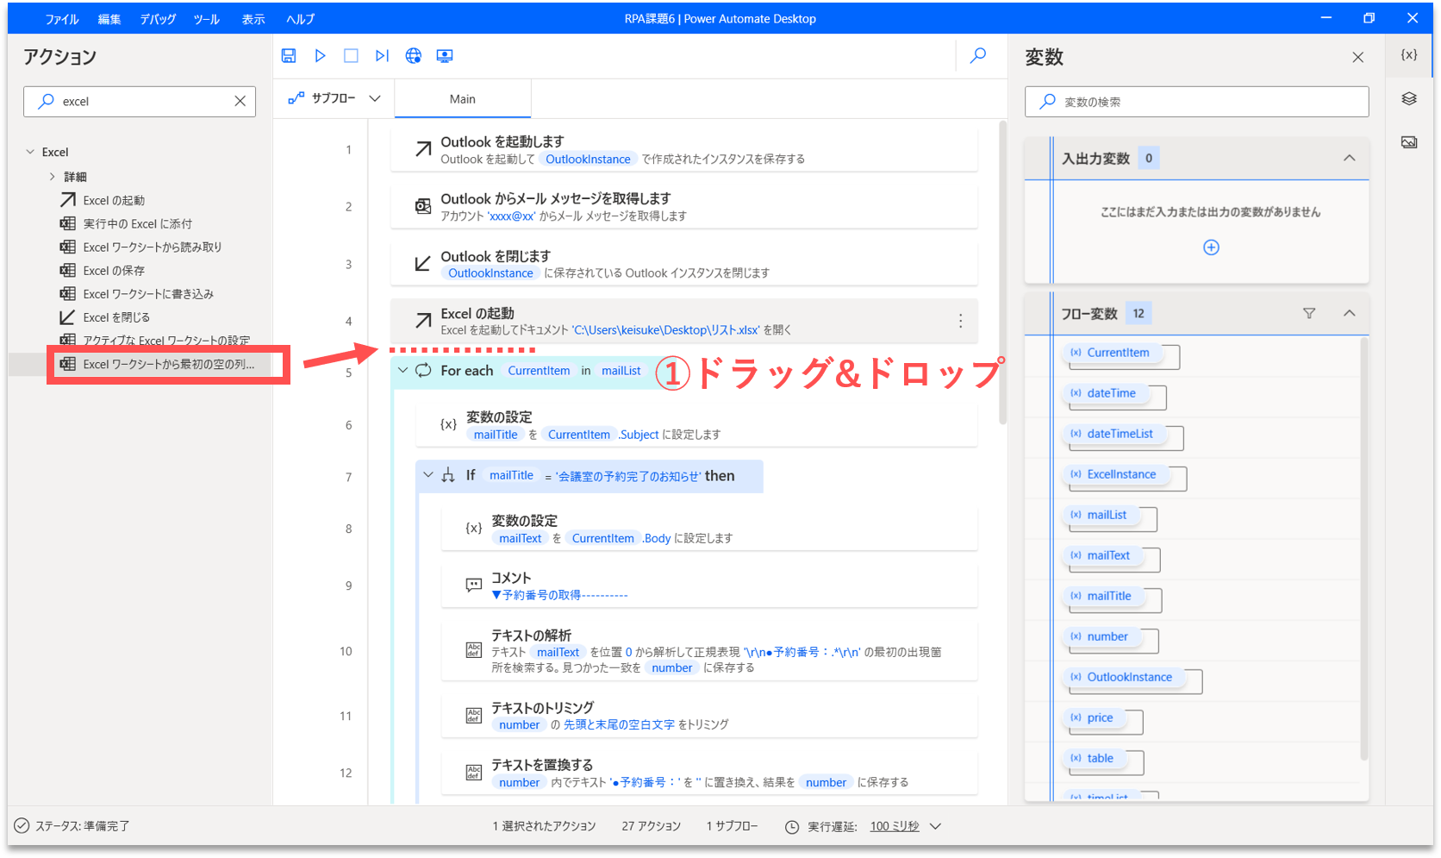Collapse the For each loop block
Screen dimensions: 1441x858
[402, 371]
